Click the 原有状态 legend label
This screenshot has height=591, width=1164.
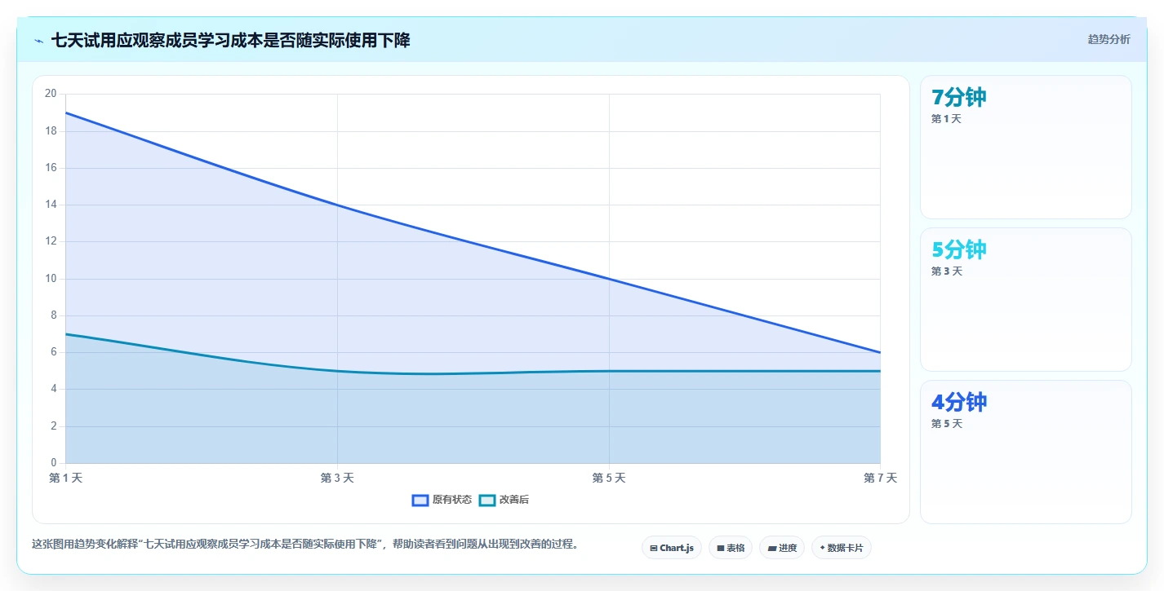click(451, 500)
